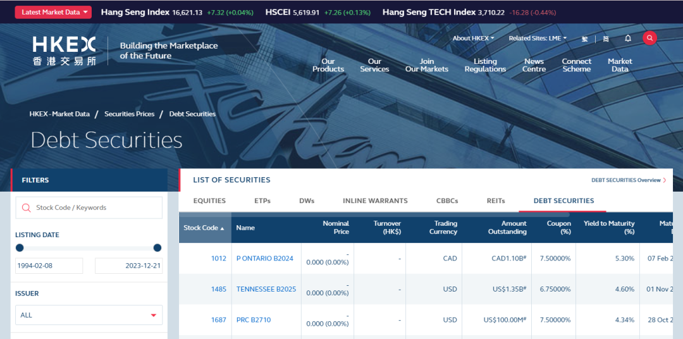The image size is (683, 339).
Task: Click the table horizontal scrollbar
Action: [374, 214]
